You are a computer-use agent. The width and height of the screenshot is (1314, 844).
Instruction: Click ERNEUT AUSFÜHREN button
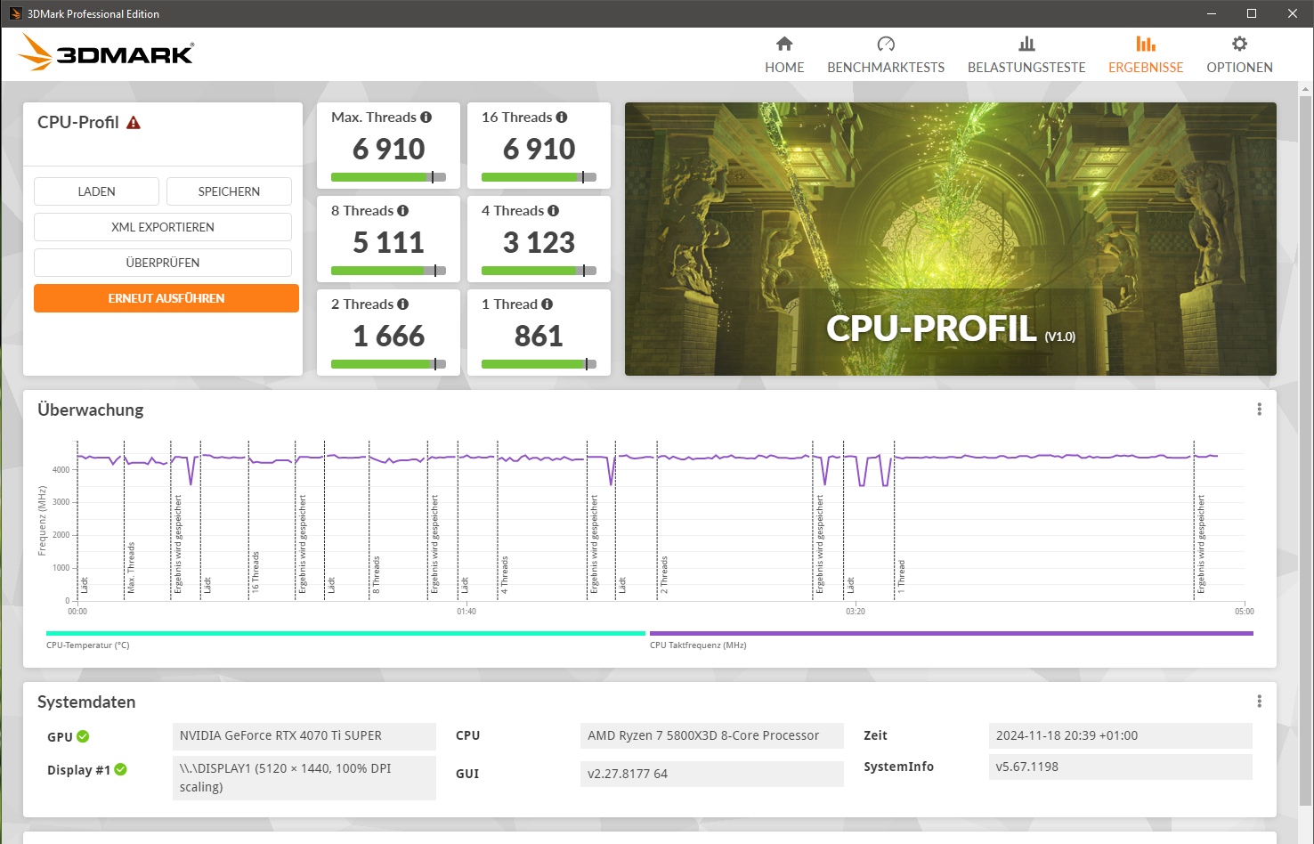(x=166, y=298)
